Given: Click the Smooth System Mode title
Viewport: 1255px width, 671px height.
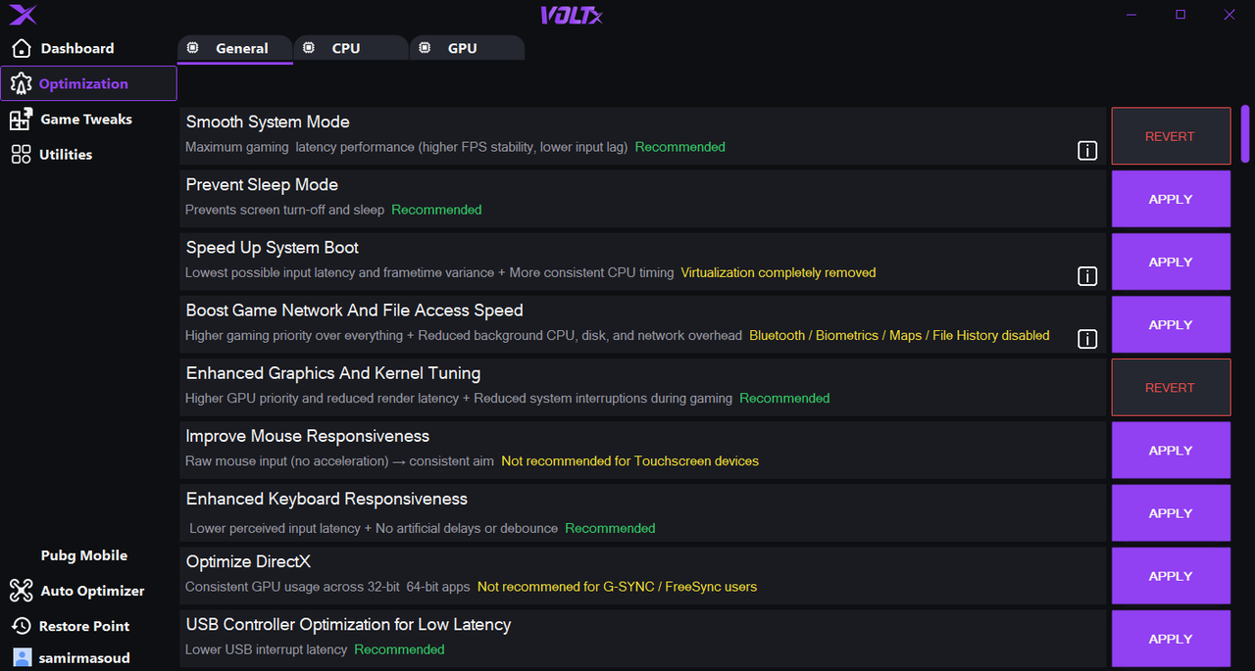Looking at the screenshot, I should [x=268, y=122].
